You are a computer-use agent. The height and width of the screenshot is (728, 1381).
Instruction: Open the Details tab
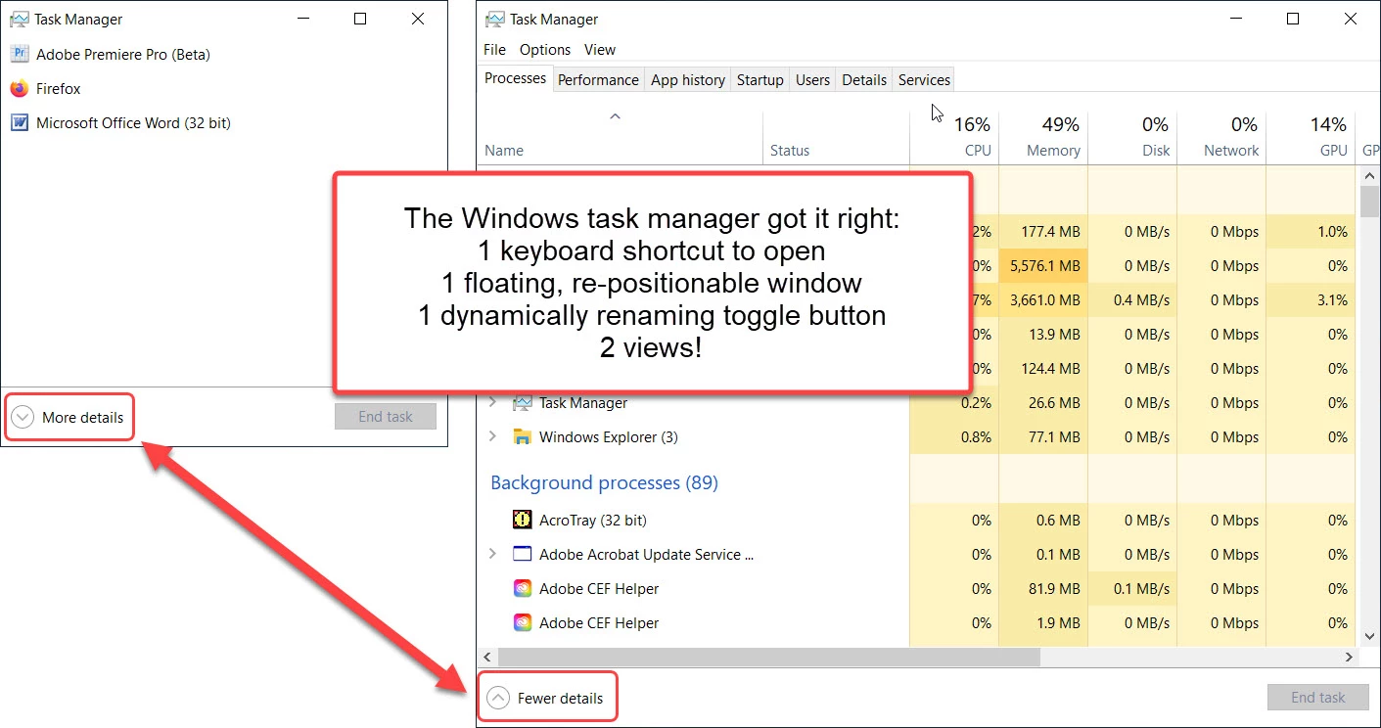click(864, 80)
